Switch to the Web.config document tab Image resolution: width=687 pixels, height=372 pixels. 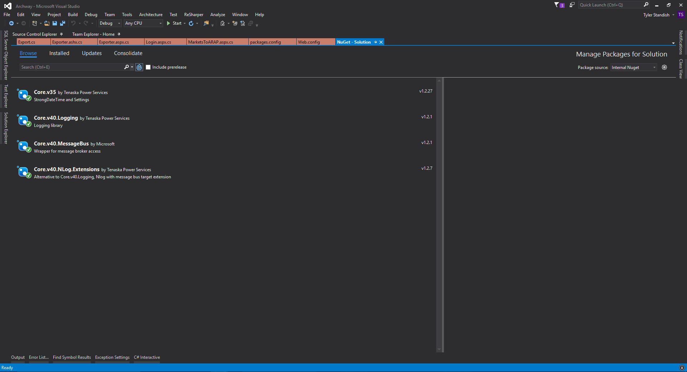click(316, 42)
